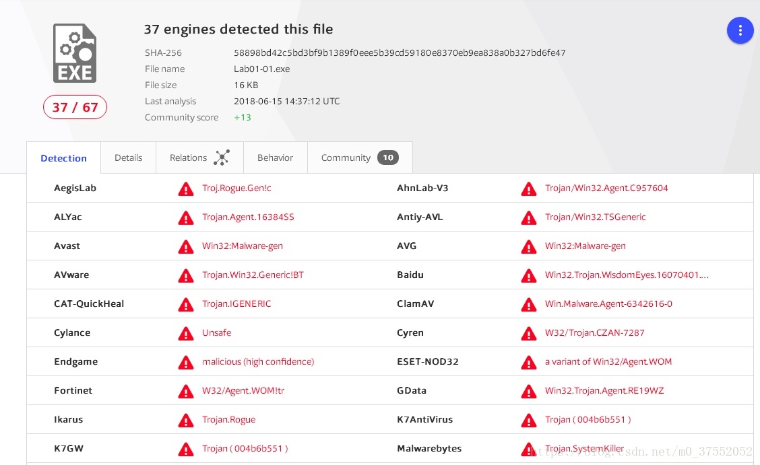Screen dimensions: 760x465
Task: Click K7GW result Trojan ( 004b6b551 )
Action: (245, 449)
